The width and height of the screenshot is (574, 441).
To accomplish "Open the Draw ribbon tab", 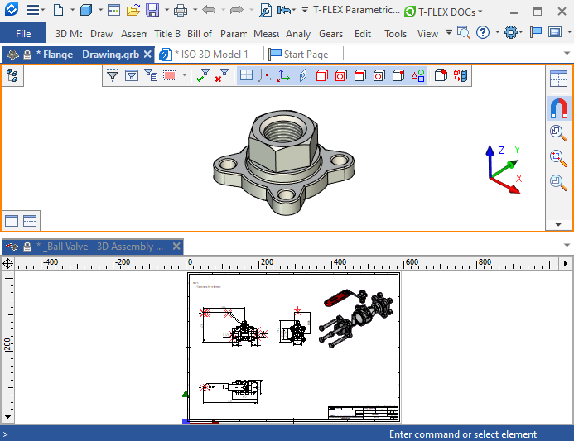I will (101, 34).
